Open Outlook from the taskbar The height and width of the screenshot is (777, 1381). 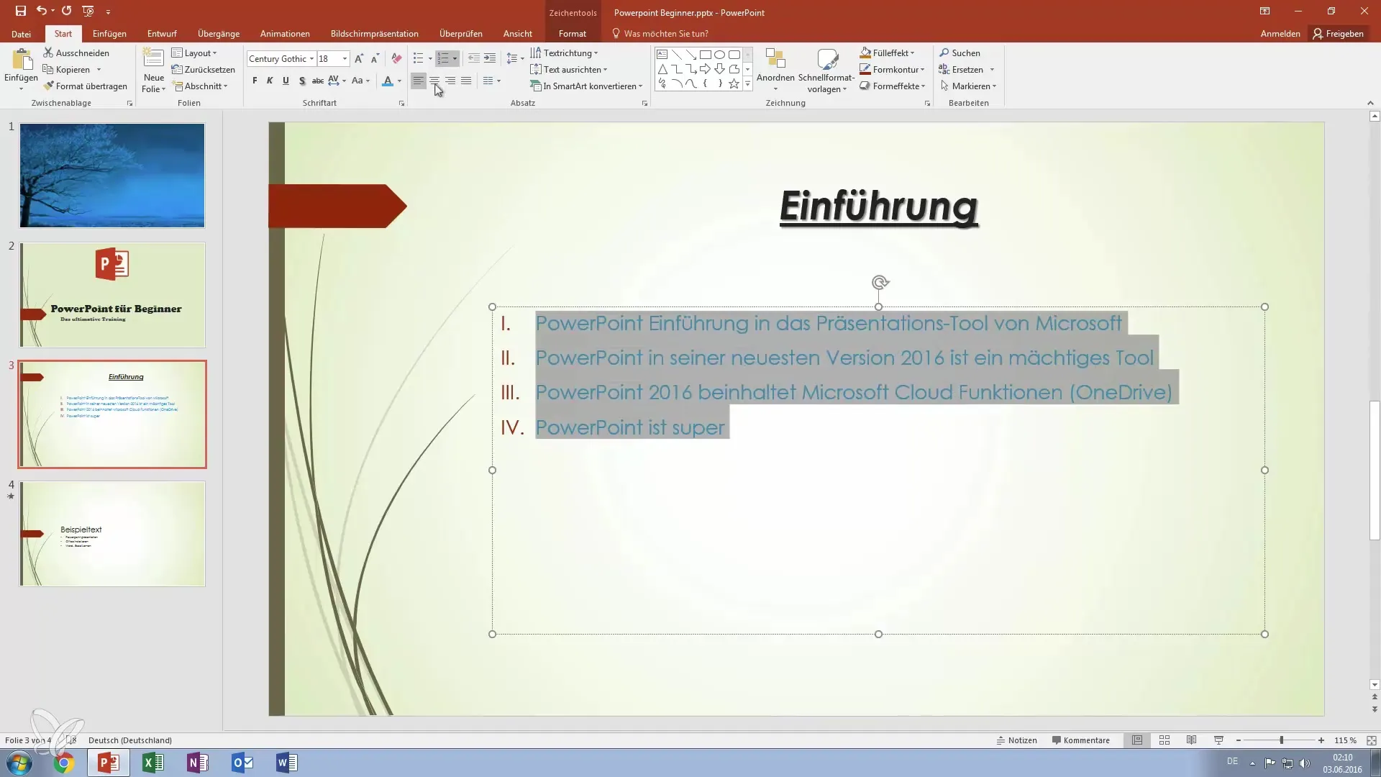pyautogui.click(x=242, y=763)
